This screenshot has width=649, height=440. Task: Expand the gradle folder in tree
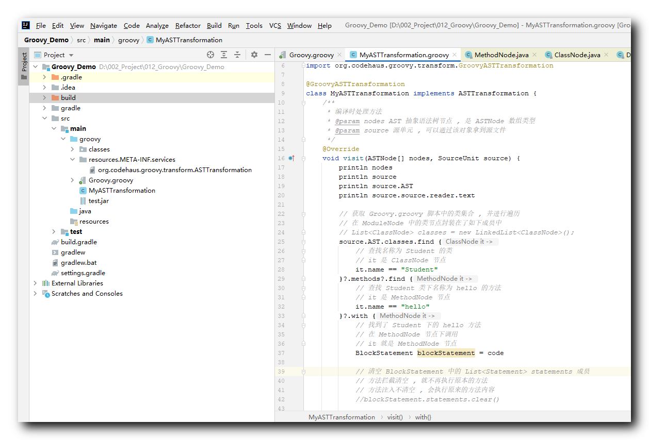[x=44, y=108]
